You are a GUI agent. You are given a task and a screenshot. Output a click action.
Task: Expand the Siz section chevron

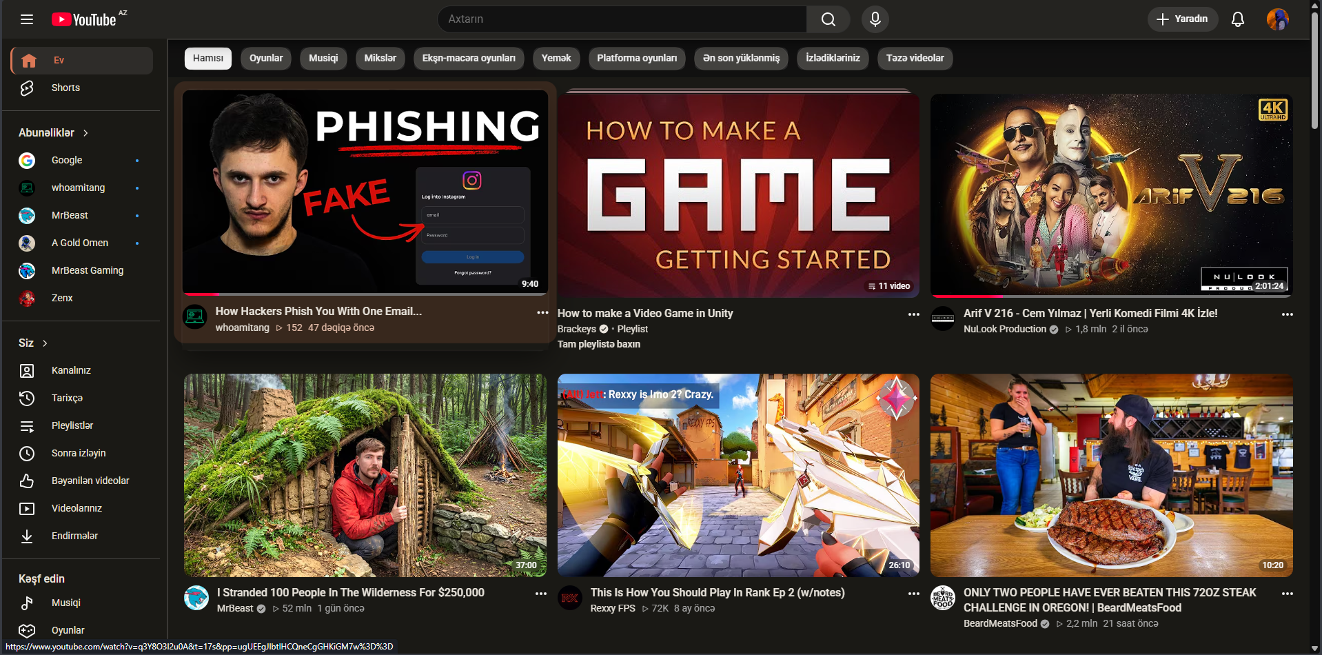click(x=45, y=343)
